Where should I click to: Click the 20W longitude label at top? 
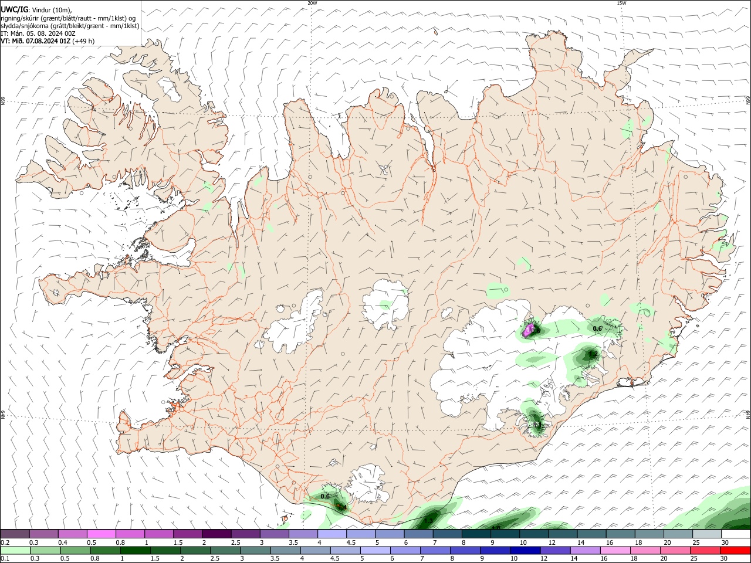(x=312, y=3)
